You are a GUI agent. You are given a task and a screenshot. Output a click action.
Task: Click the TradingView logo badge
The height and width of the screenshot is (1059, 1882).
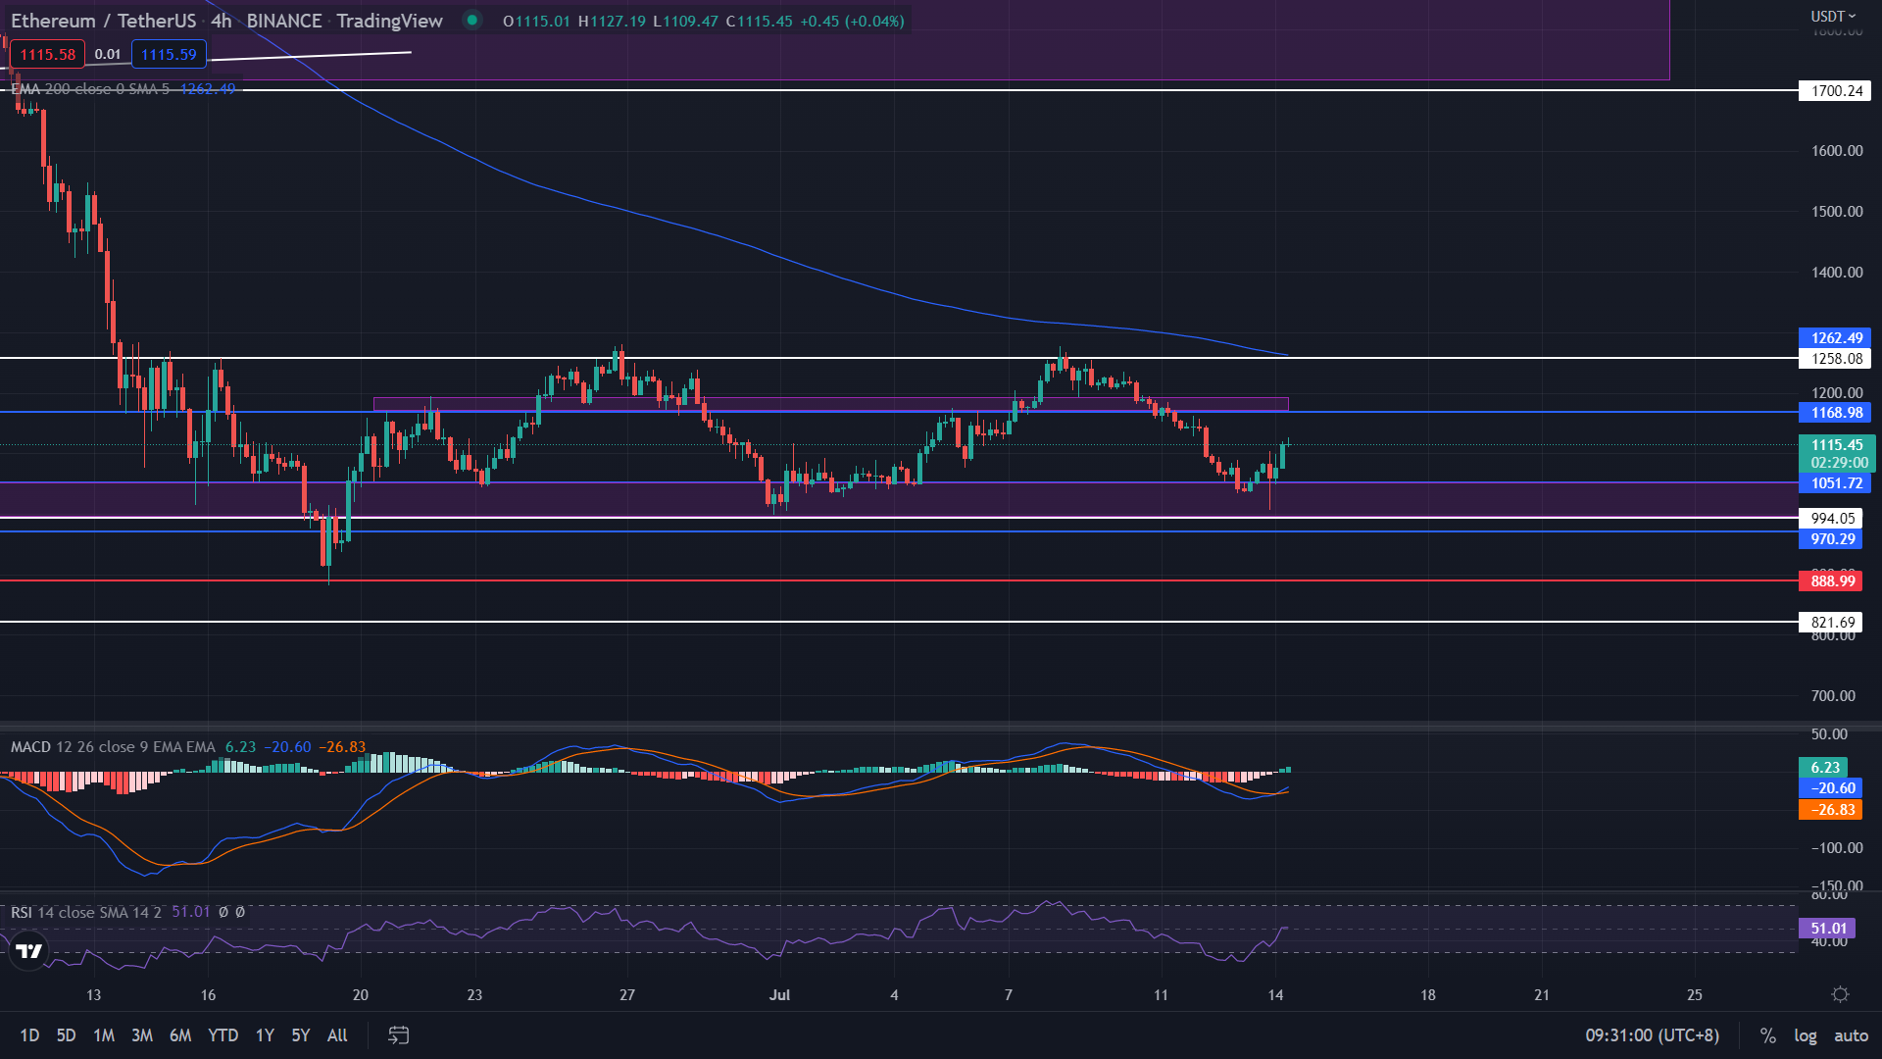29,950
